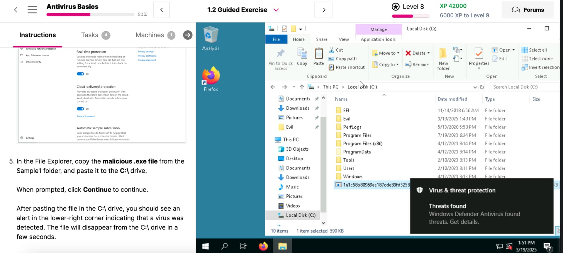Image resolution: width=563 pixels, height=253 pixels.
Task: Open the File ribbon tab
Action: pyautogui.click(x=276, y=39)
